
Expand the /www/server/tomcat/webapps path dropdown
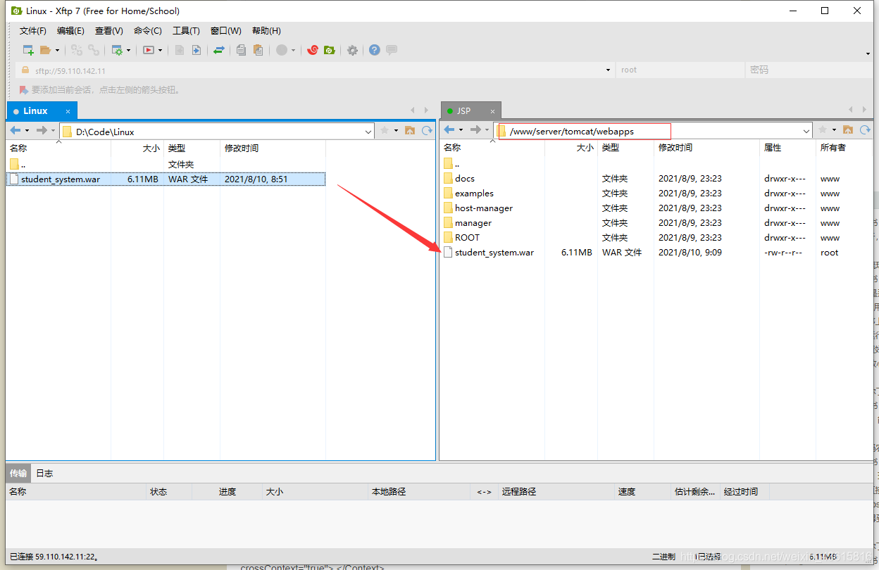806,132
